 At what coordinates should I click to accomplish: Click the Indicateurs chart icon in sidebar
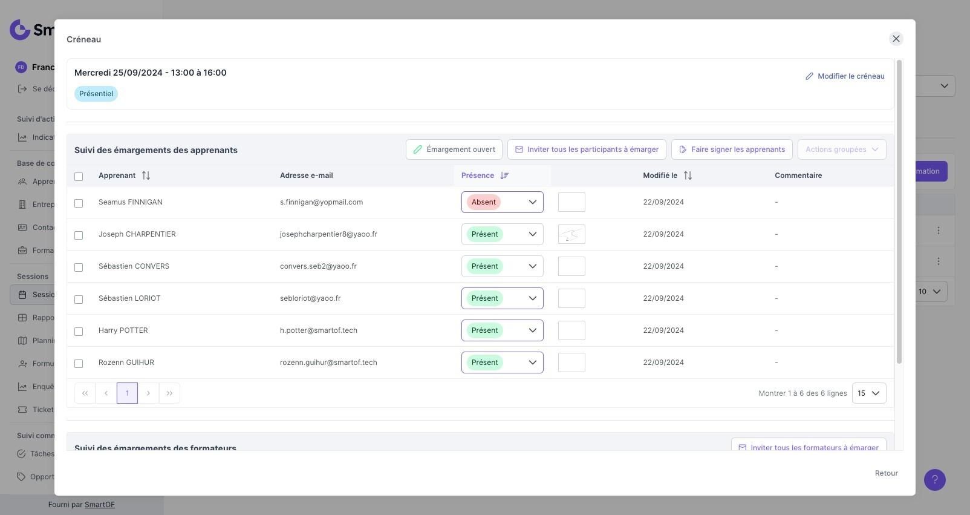[22, 137]
